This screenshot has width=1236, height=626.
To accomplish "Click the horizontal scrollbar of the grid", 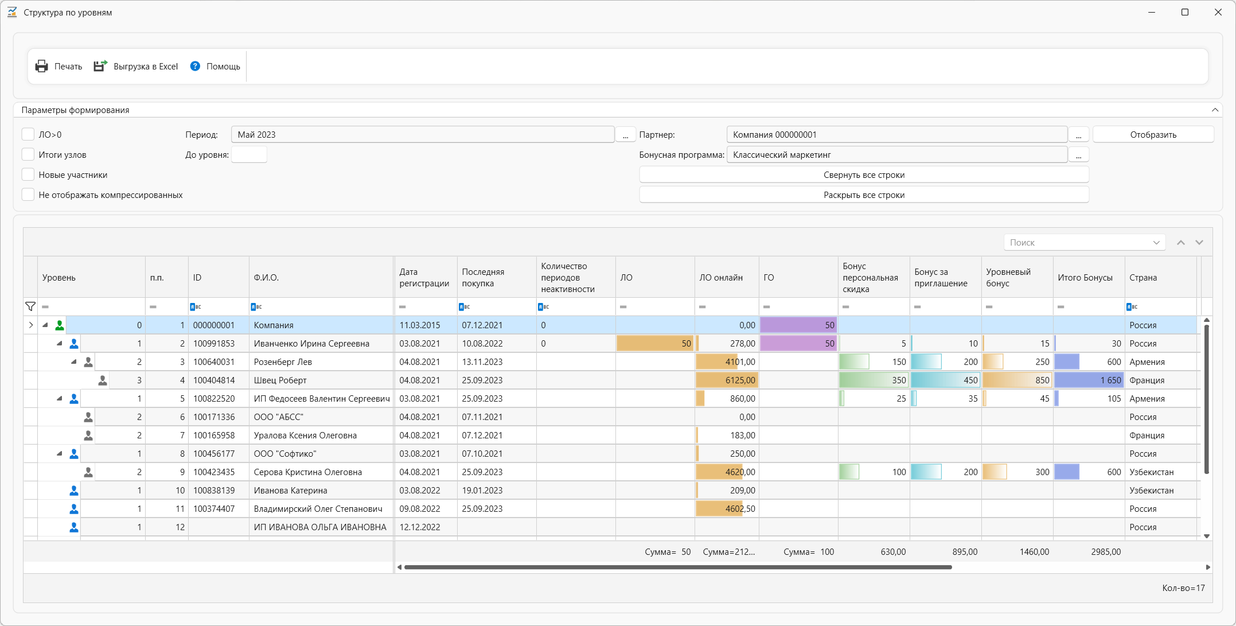I will tap(677, 567).
